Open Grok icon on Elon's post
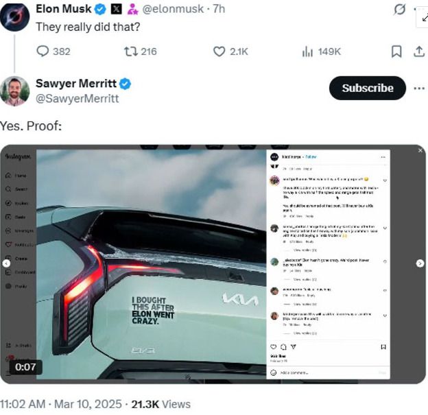The height and width of the screenshot is (415, 428). point(399,10)
